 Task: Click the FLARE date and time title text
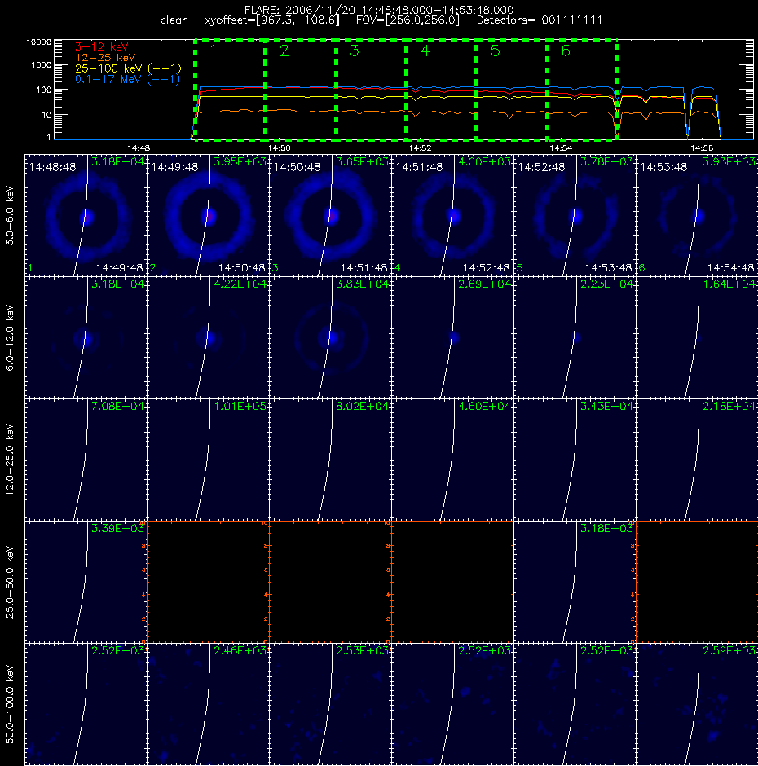pyautogui.click(x=379, y=10)
